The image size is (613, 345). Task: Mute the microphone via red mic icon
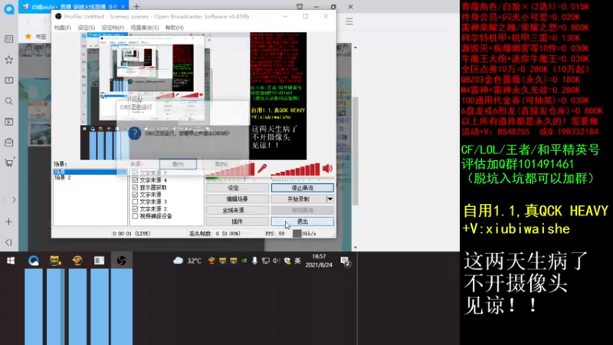pos(262,169)
